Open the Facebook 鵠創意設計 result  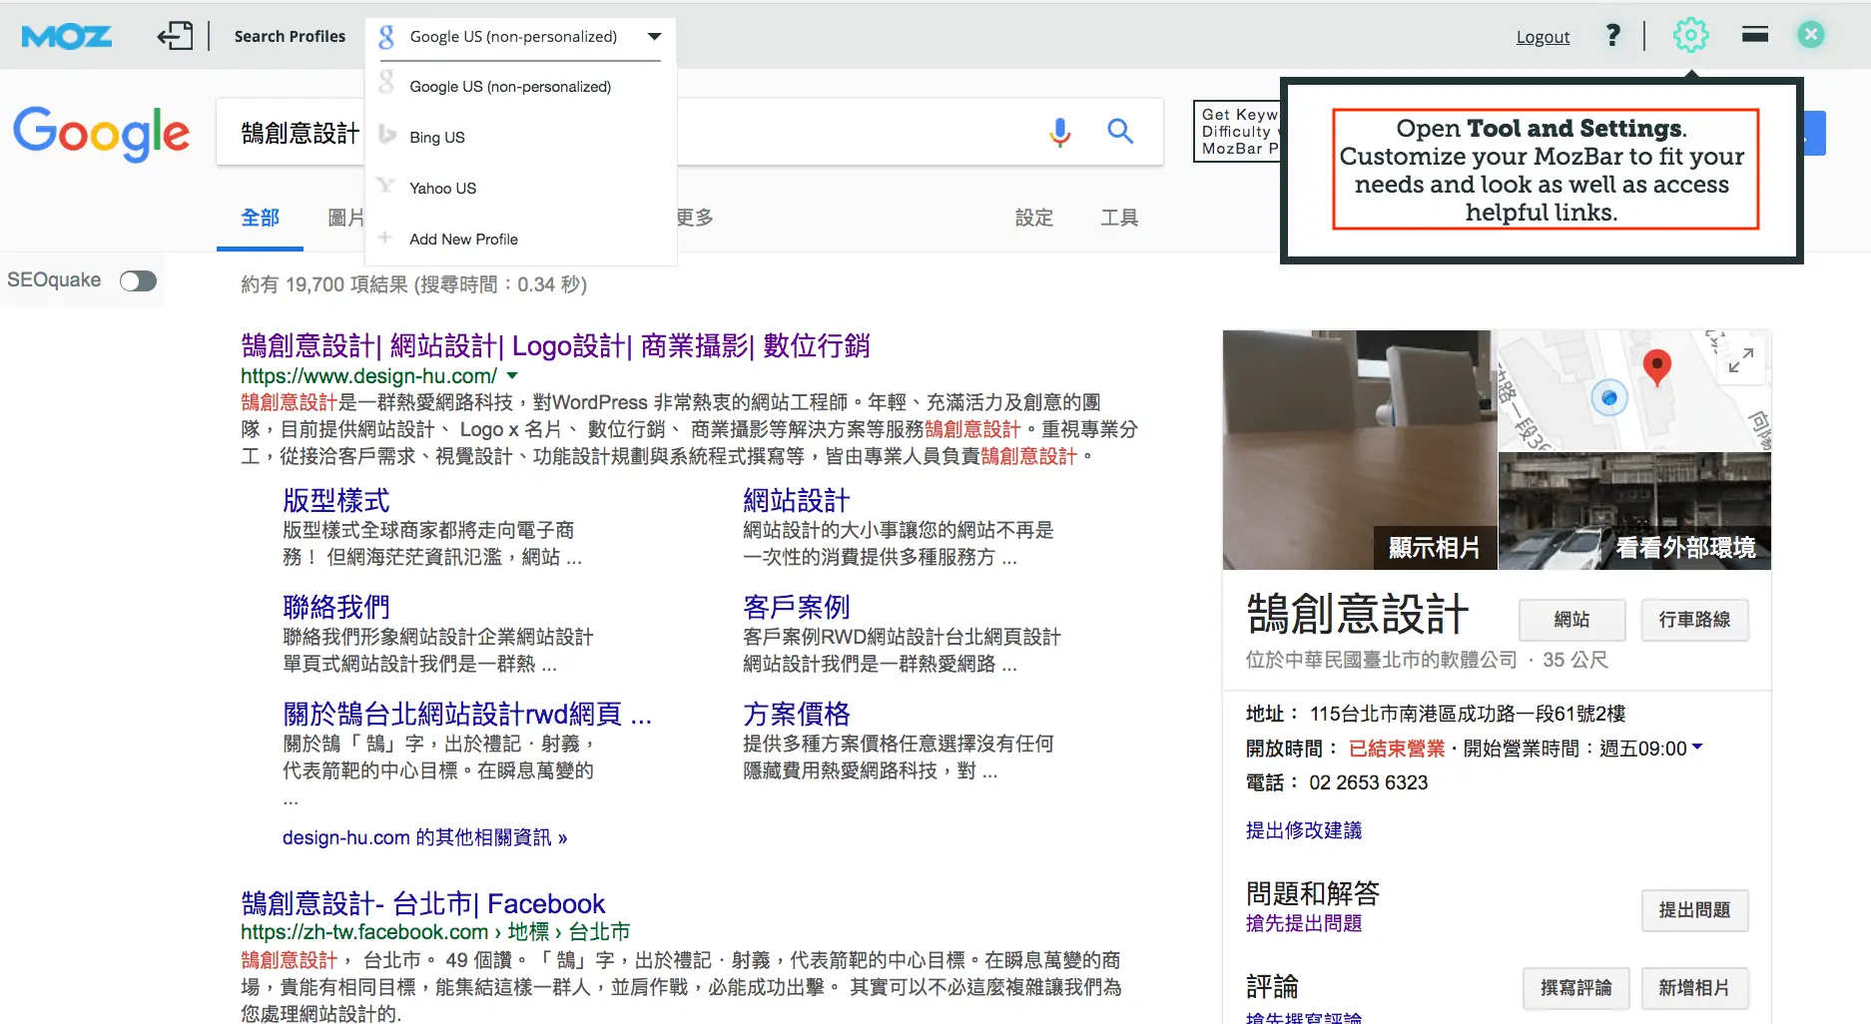click(x=422, y=903)
